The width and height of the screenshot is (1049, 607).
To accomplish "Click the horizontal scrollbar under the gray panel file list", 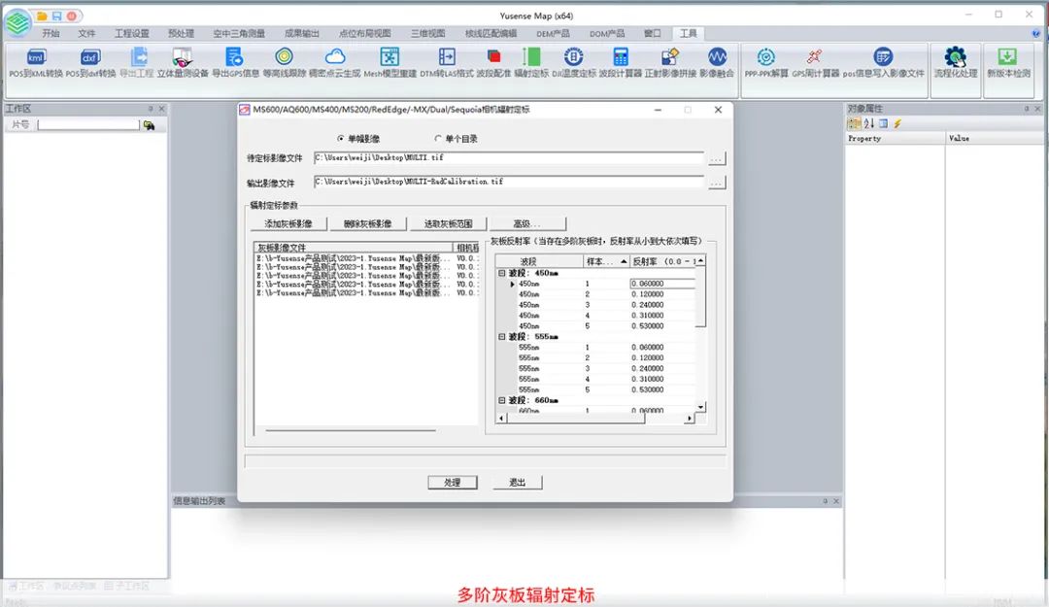I will pyautogui.click(x=337, y=428).
